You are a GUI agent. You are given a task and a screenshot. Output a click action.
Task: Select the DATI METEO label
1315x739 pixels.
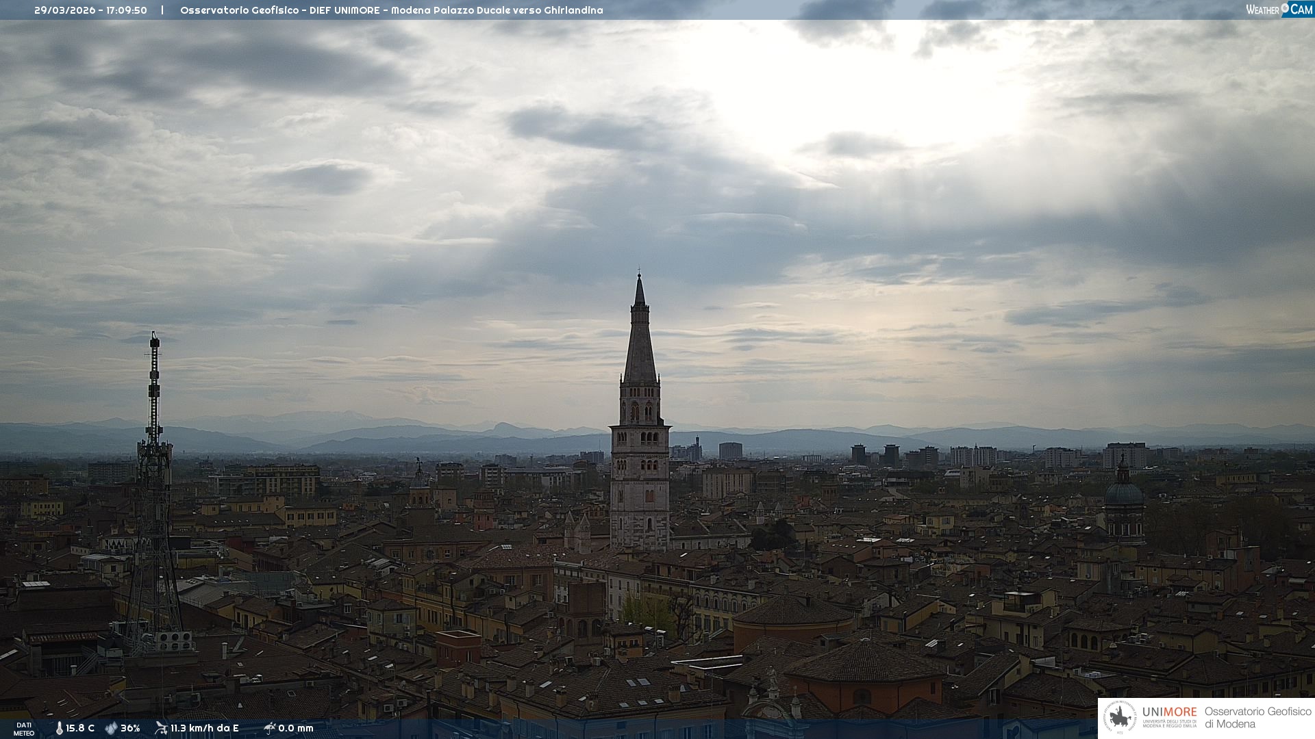coord(24,729)
